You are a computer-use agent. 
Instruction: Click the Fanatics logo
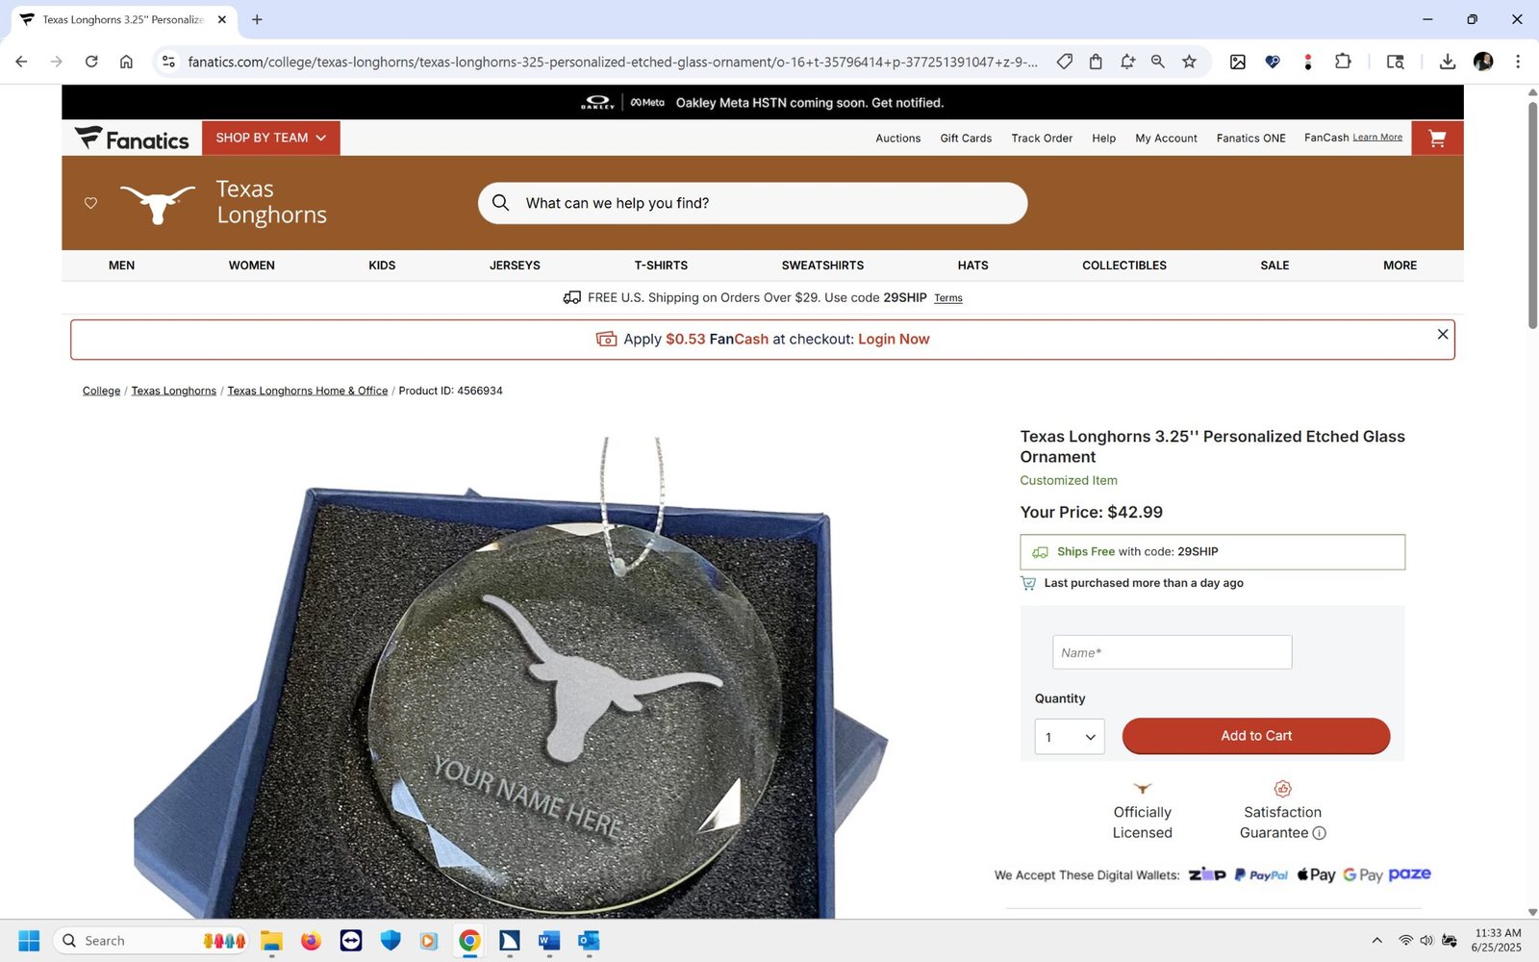coord(132,139)
